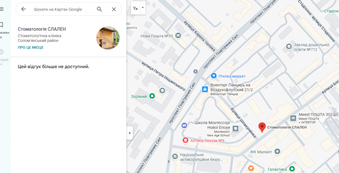
Task: Click the Пчілка маркет label
Action: tap(232, 76)
